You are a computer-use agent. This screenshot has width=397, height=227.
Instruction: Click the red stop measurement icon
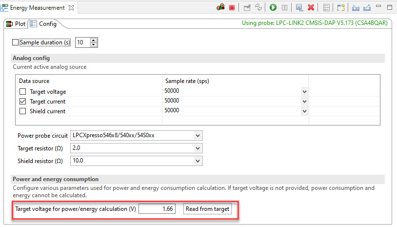[232, 8]
